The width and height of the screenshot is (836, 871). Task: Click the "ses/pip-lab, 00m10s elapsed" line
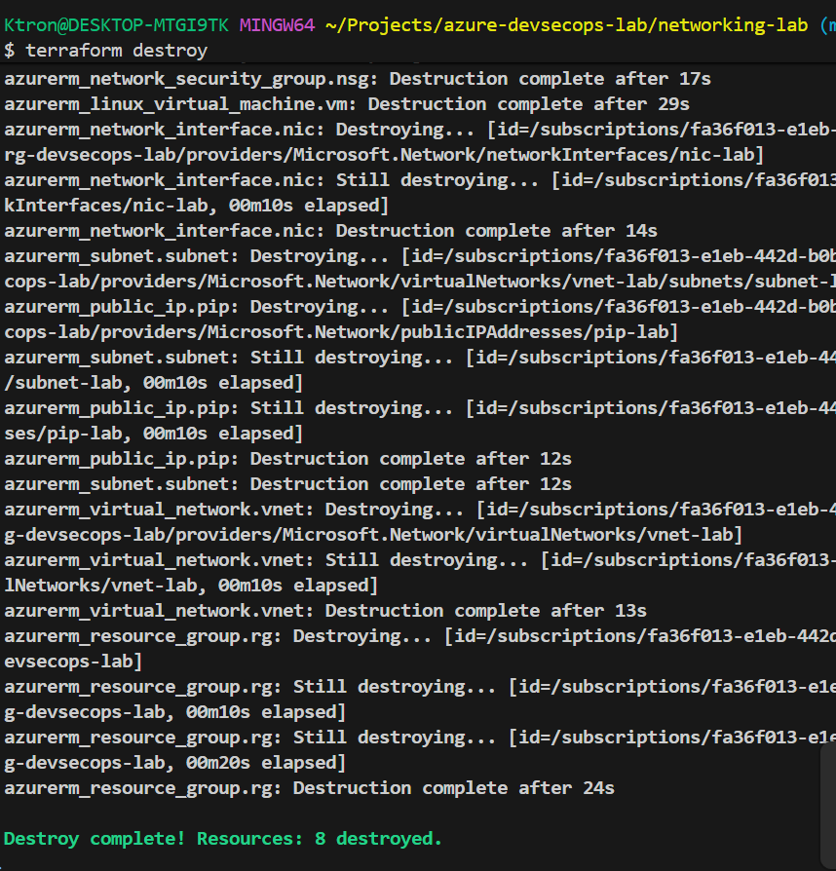pos(153,434)
